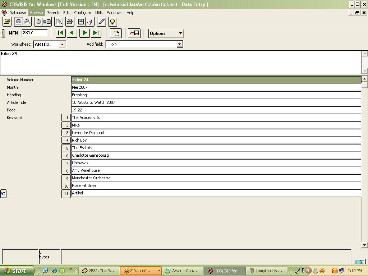This screenshot has width=368, height=276.
Task: Click keyword field Amy Winehouse
Action: (216, 170)
